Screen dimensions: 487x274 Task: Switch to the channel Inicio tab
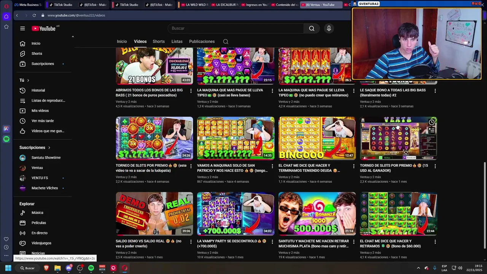click(122, 41)
